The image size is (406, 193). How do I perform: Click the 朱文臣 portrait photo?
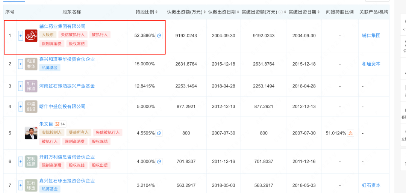point(31,133)
